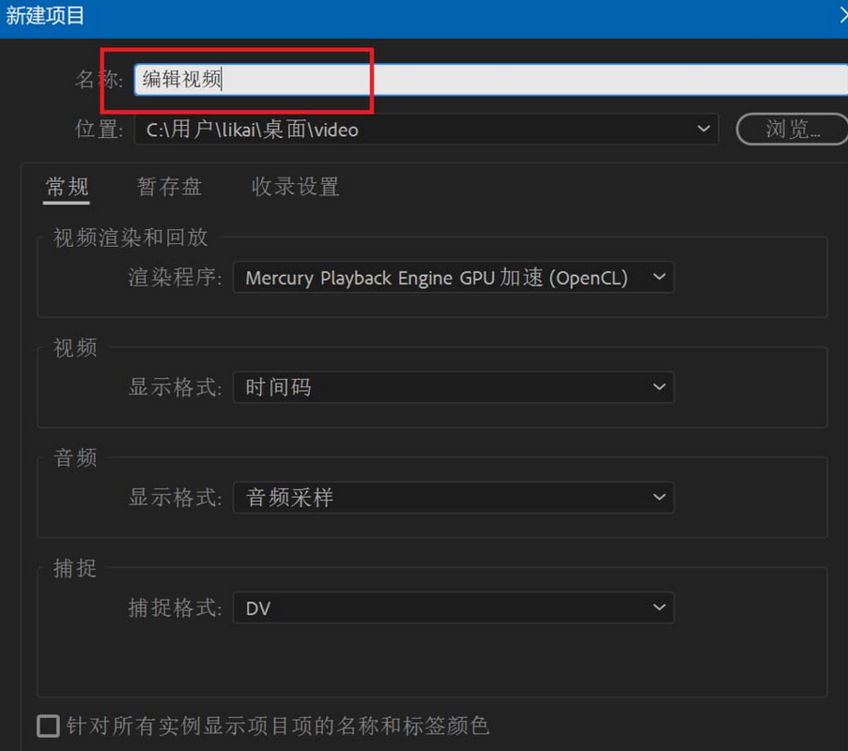Click the chevron on the 音频采样 dropdown
This screenshot has width=848, height=751.
(x=660, y=498)
